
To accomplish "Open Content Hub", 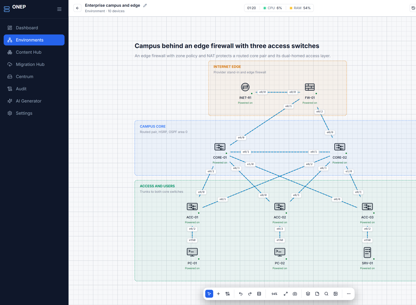I will click(x=34, y=52).
